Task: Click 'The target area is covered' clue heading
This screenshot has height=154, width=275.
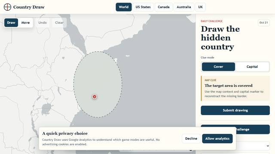Action: 229,86
